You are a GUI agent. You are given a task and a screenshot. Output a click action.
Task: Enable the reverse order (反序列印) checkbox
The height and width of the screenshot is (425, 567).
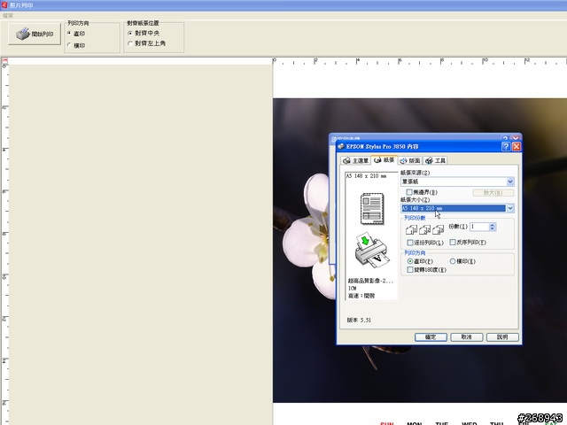pos(453,242)
